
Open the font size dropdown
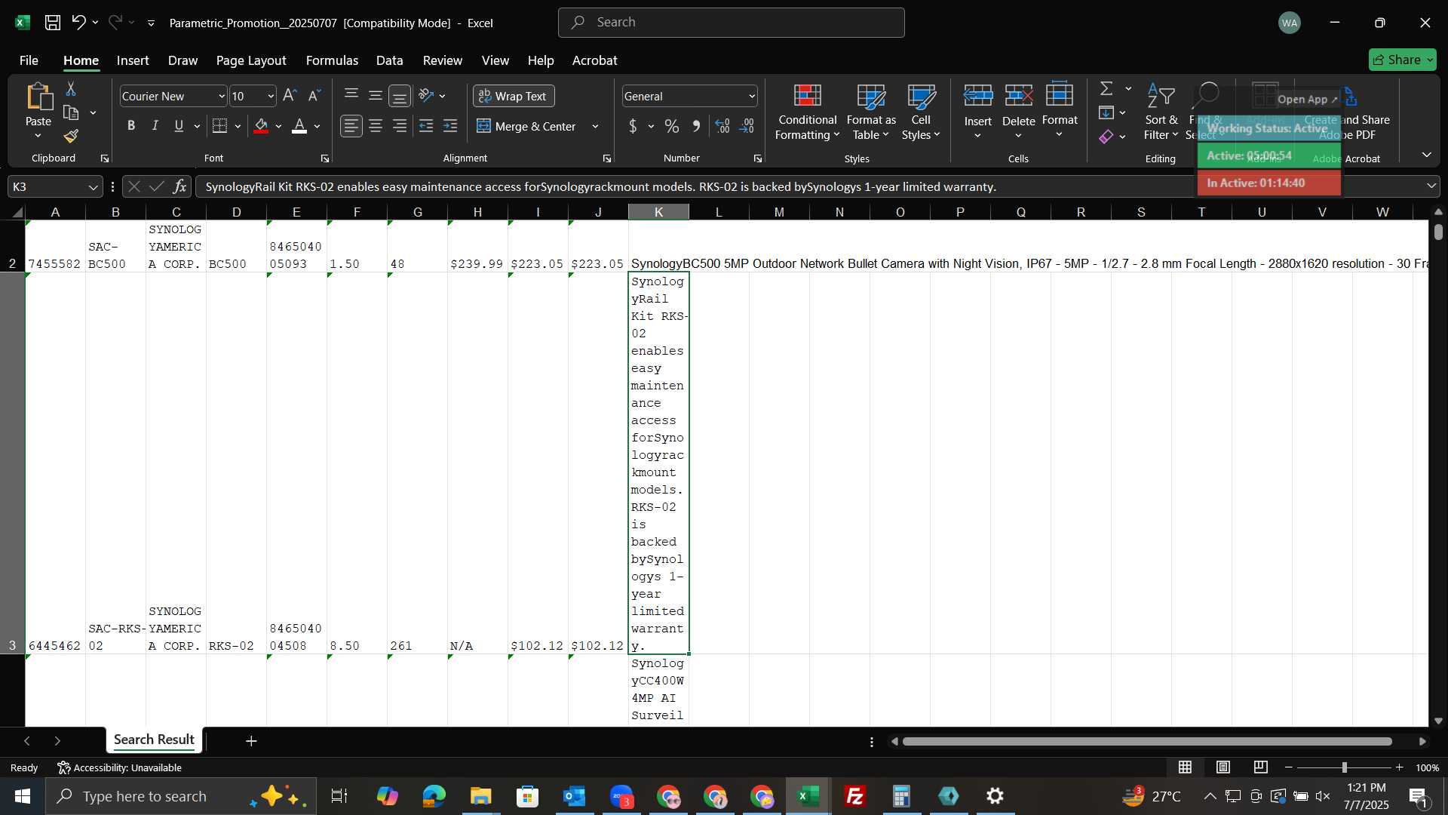(x=271, y=96)
